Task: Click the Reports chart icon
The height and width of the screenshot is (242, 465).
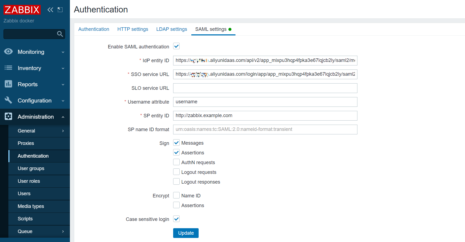Action: point(8,84)
